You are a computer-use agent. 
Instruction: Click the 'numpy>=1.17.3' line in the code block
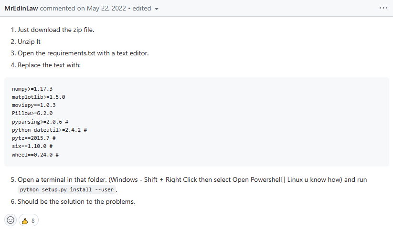[32, 89]
